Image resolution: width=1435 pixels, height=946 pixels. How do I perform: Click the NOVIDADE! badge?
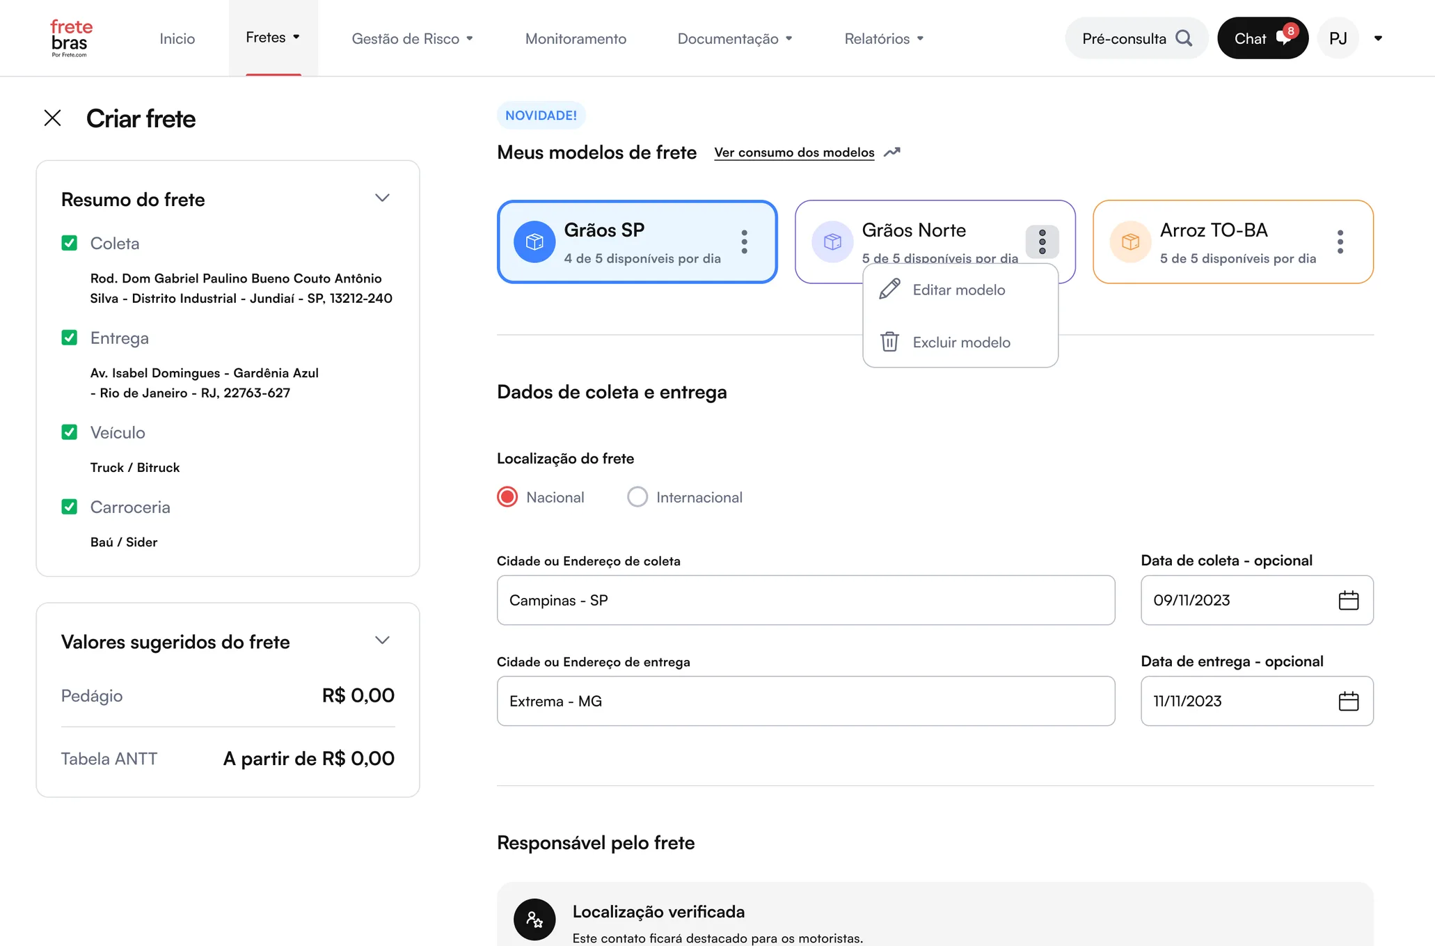click(541, 116)
